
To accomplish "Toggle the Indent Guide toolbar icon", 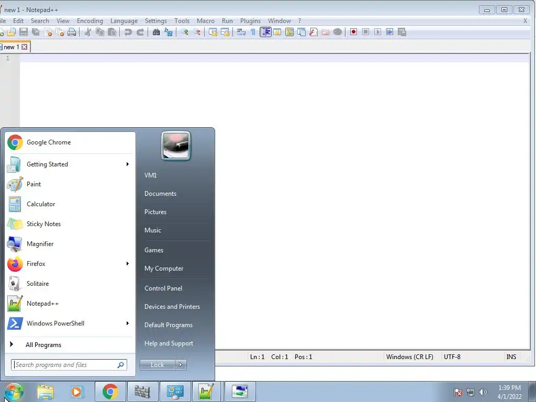I will pos(265,32).
